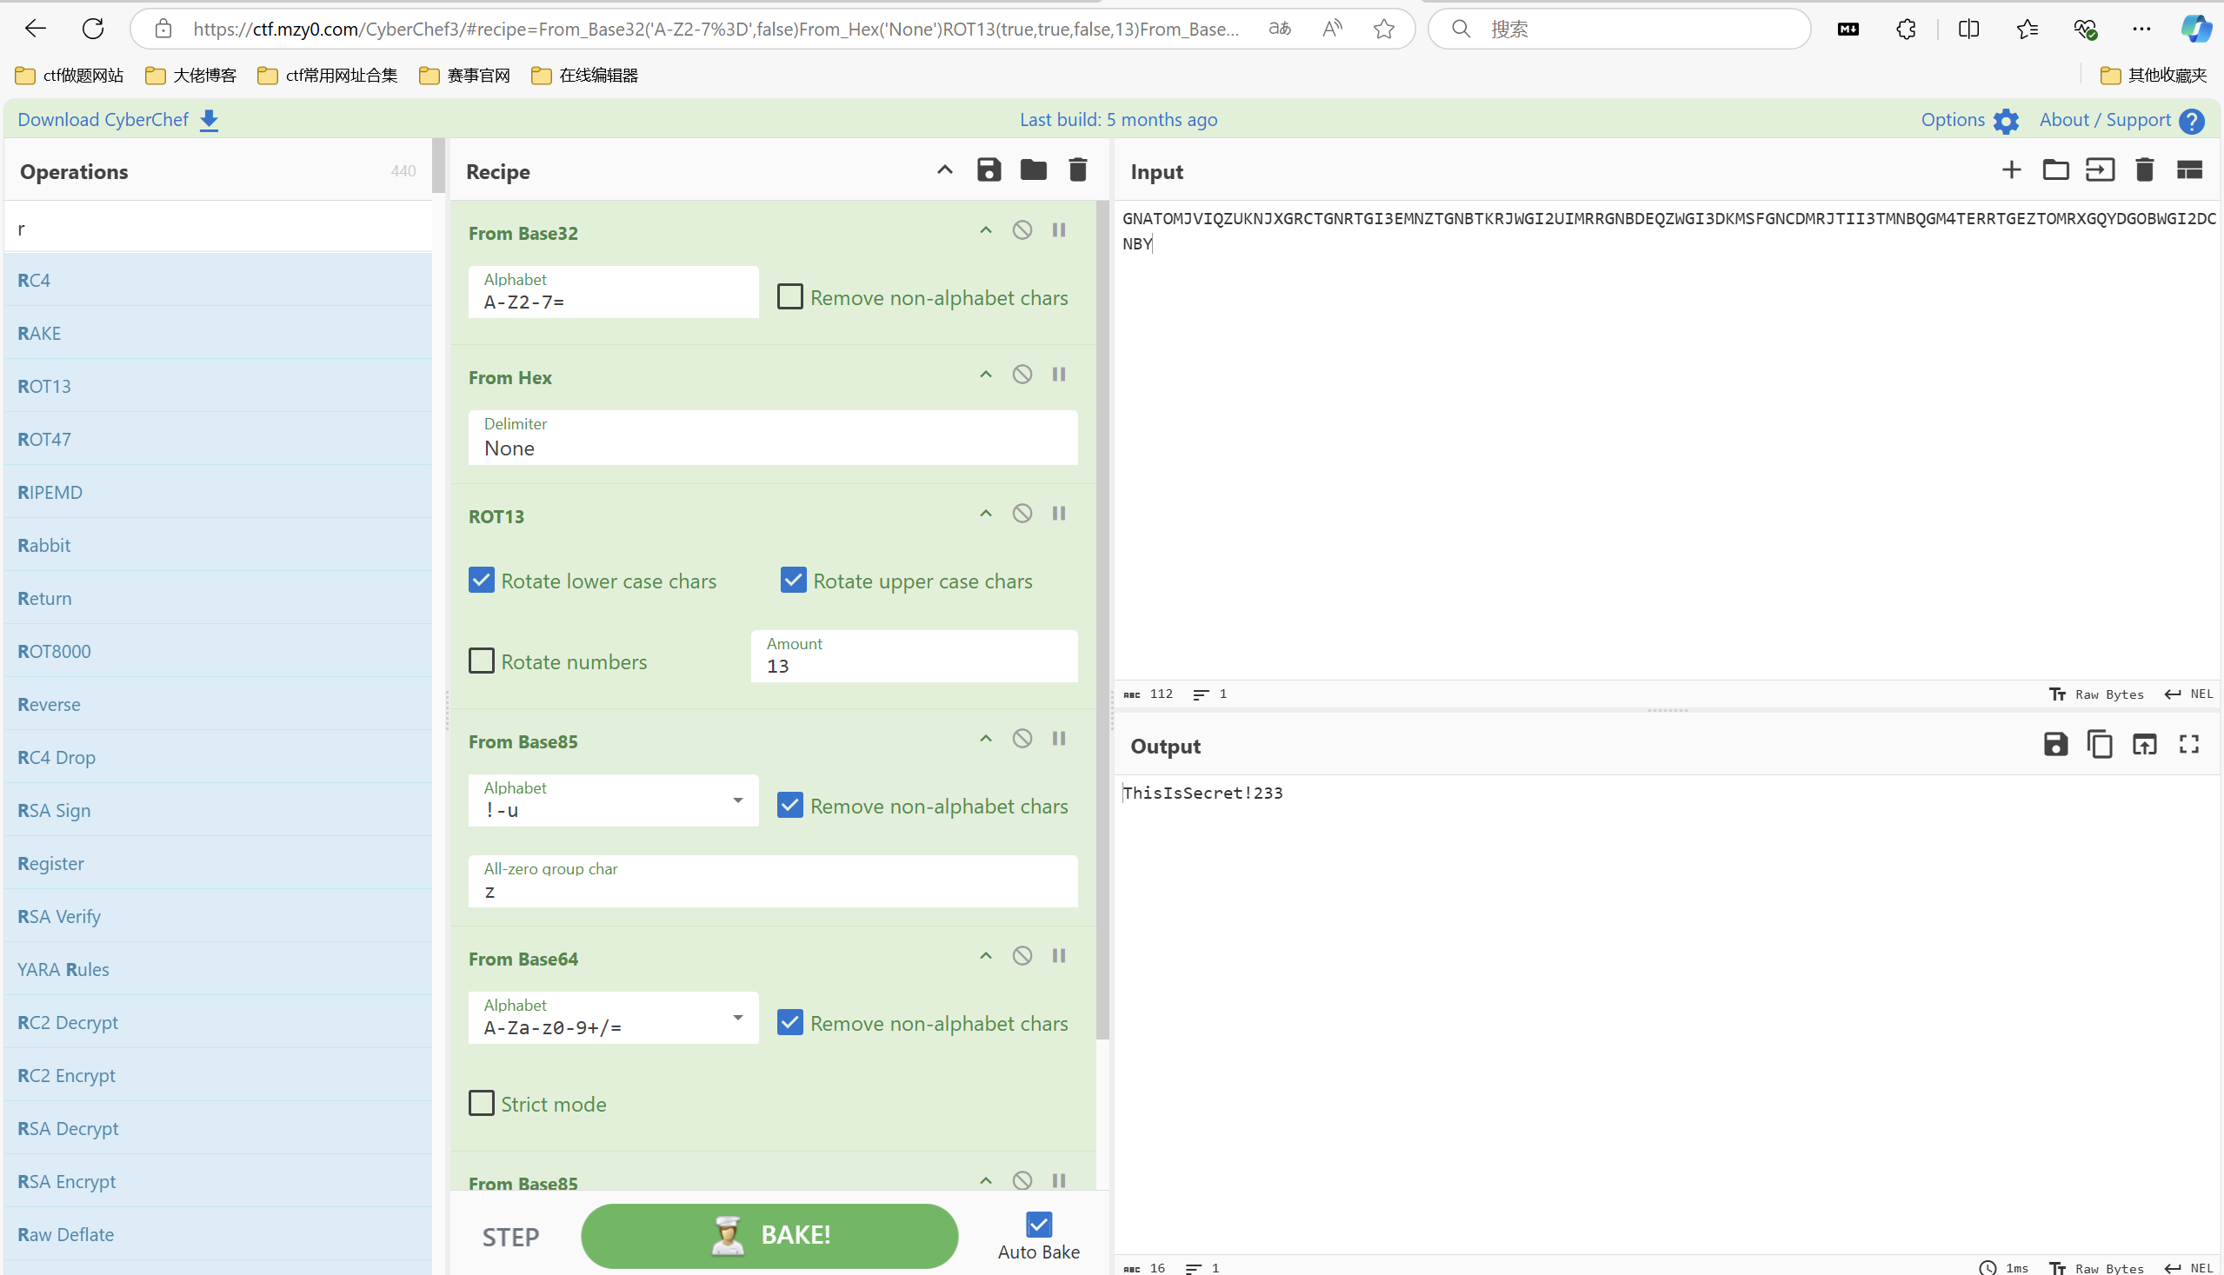Replace input with output icon
Viewport: 2224px width, 1275px height.
(x=2144, y=744)
